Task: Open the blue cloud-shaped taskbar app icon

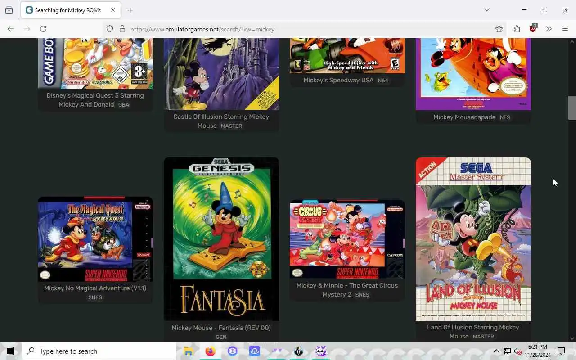Action: click(255, 351)
